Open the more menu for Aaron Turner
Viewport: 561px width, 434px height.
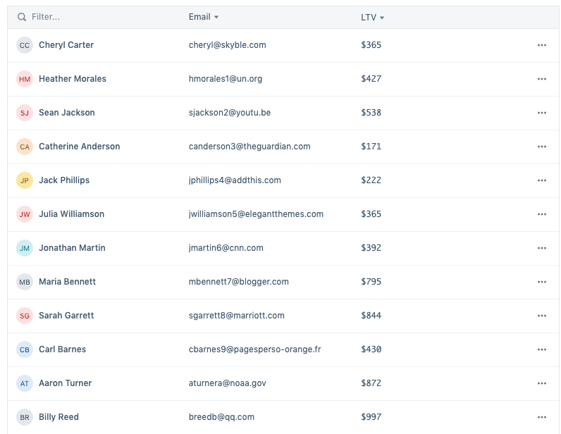(x=541, y=383)
